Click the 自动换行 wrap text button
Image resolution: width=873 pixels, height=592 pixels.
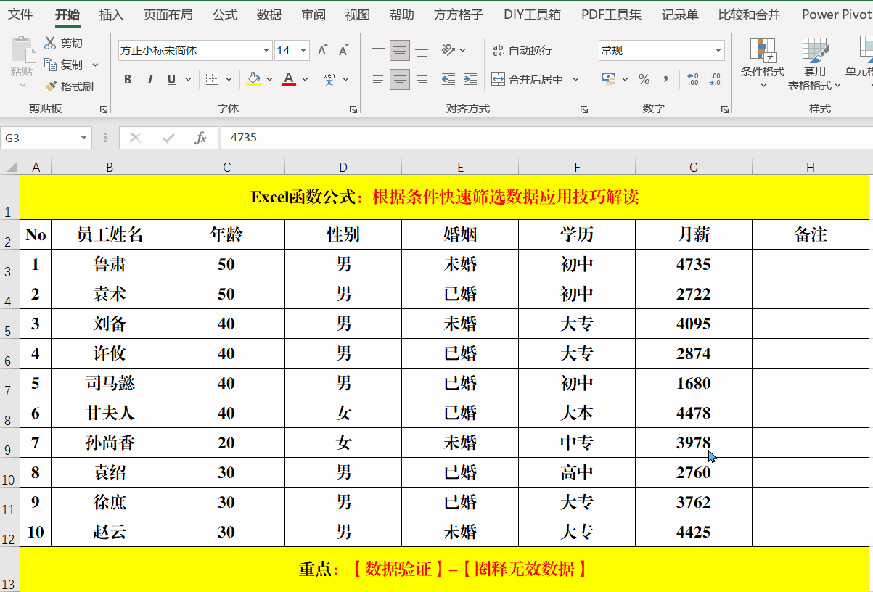pos(522,51)
